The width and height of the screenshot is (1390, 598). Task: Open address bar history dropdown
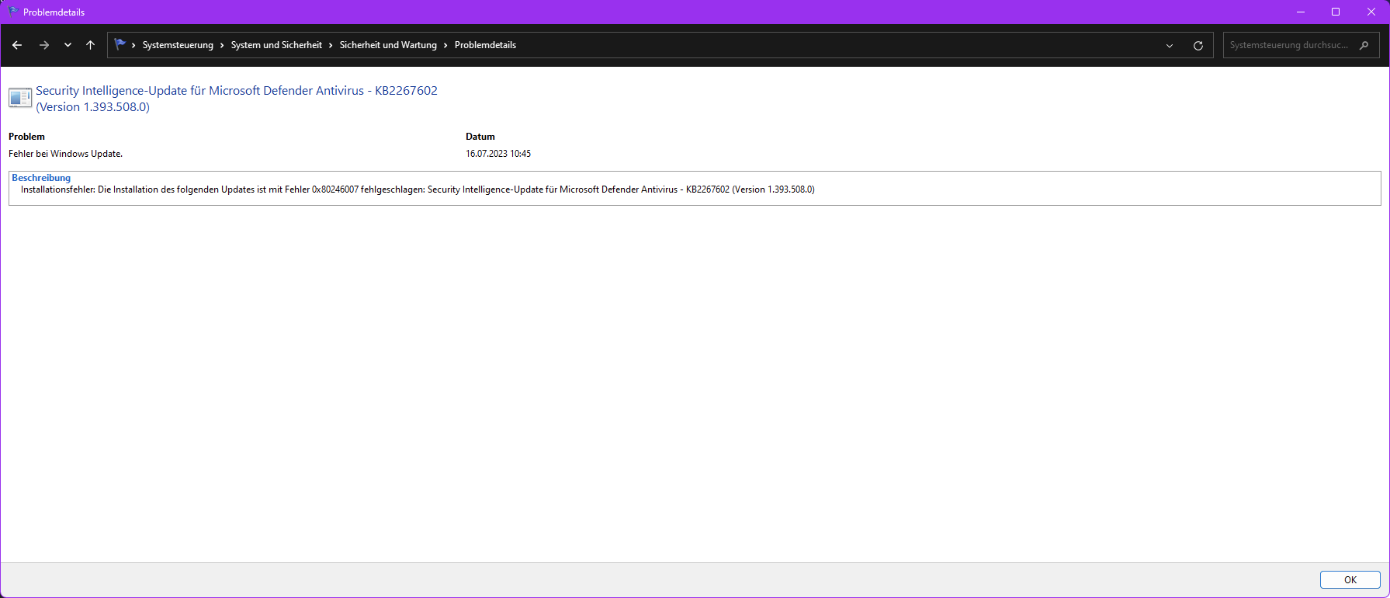(x=1170, y=45)
